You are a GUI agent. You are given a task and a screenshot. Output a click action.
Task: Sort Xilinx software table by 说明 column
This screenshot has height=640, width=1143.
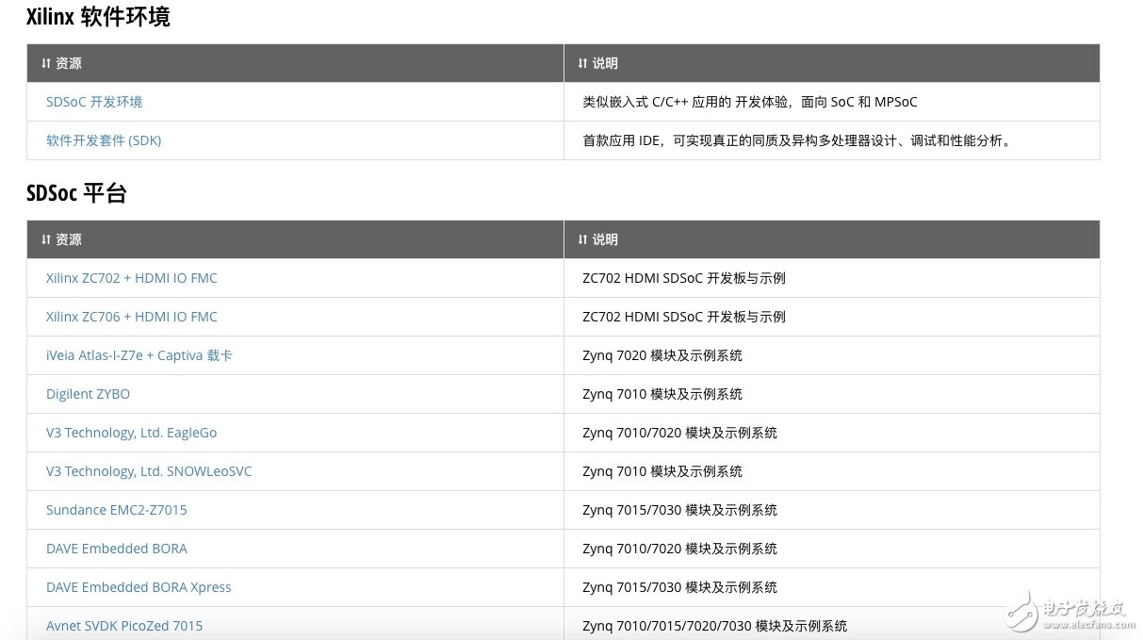point(597,63)
